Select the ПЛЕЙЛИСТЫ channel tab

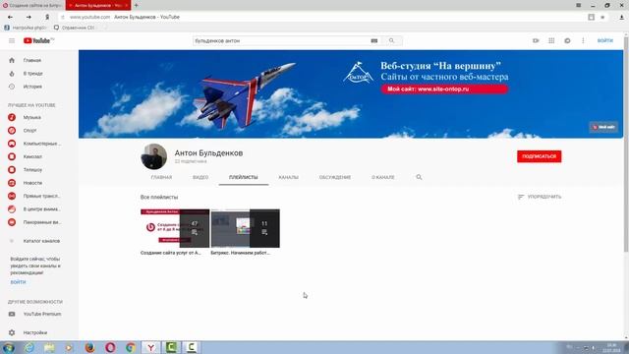tap(244, 177)
